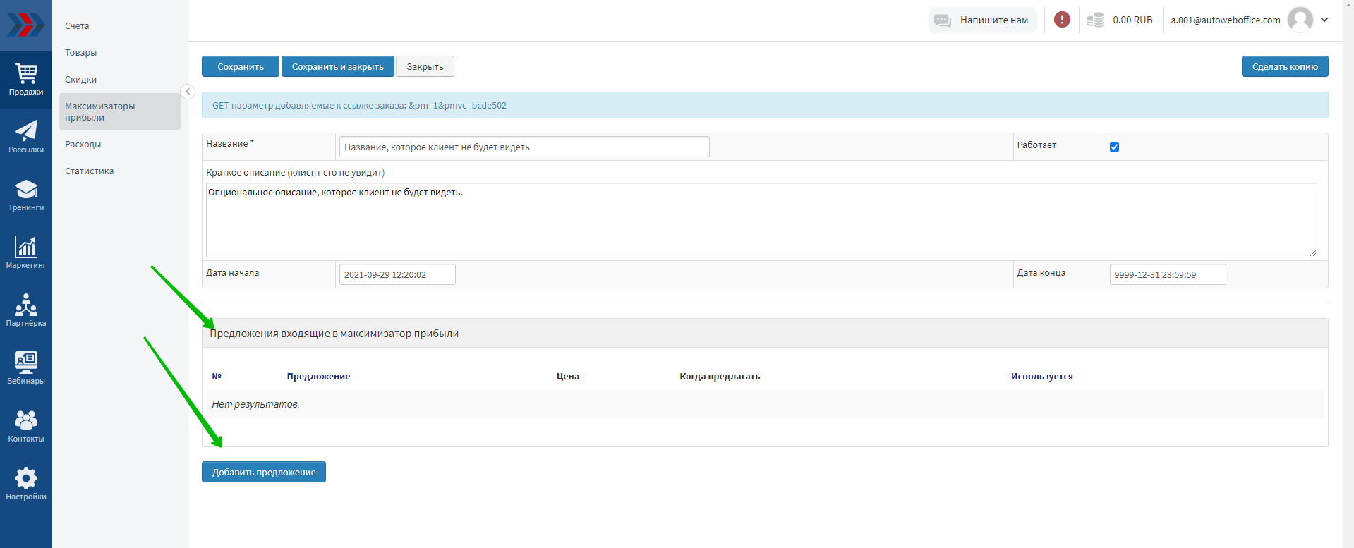Open the Продажи shopping cart section
The image size is (1354, 548).
point(26,79)
